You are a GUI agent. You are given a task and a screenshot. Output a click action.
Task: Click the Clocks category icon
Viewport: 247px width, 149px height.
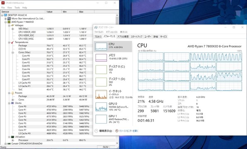(12, 103)
